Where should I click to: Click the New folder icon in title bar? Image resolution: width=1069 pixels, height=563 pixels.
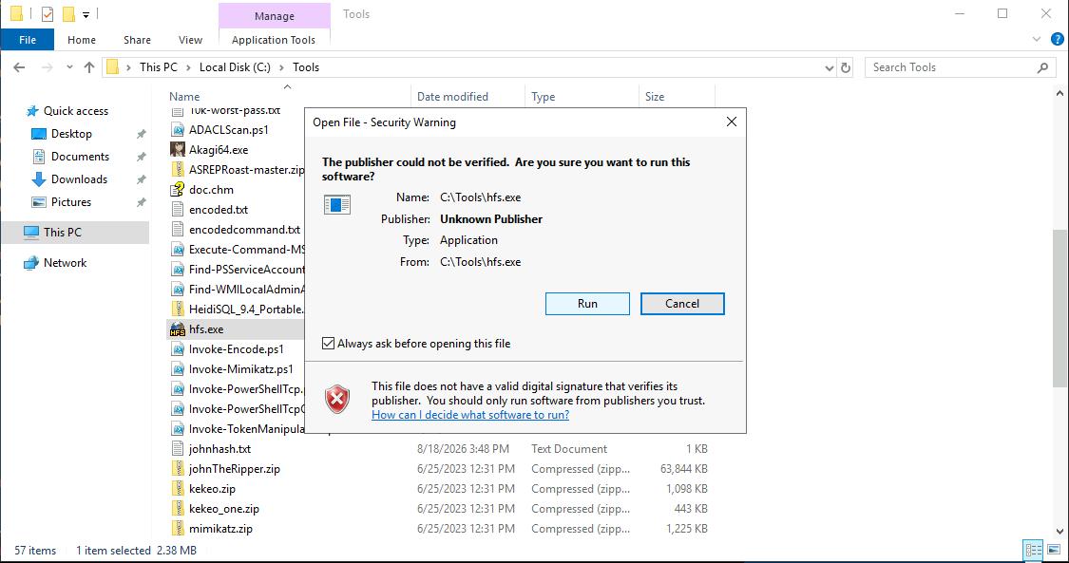(68, 13)
